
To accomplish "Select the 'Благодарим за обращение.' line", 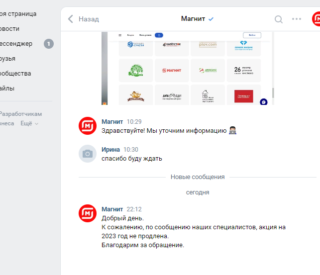I will click(x=143, y=245).
